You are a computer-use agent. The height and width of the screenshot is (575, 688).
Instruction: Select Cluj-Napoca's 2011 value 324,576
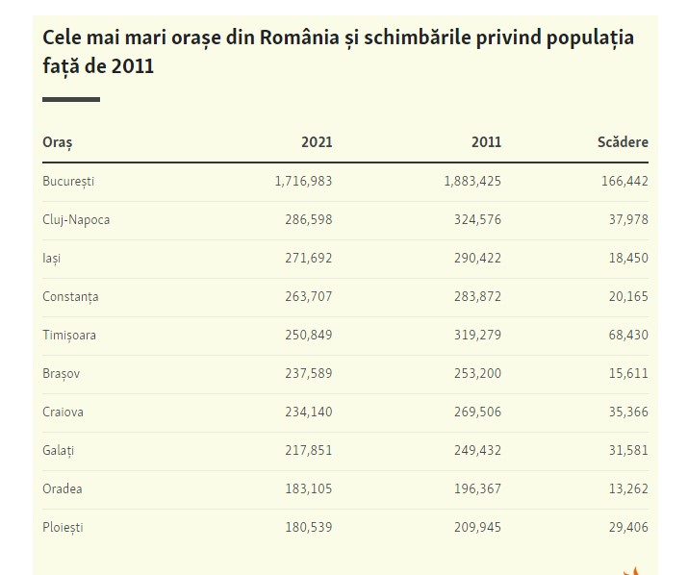tap(477, 219)
